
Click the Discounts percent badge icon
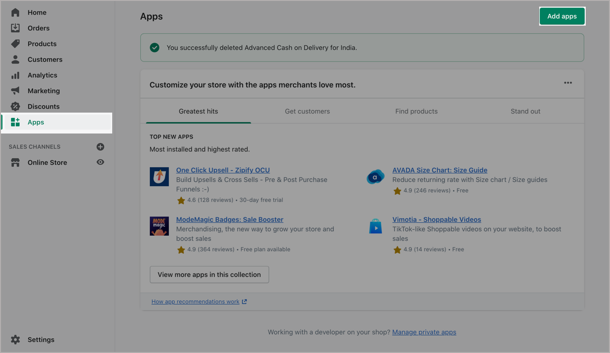click(x=15, y=106)
